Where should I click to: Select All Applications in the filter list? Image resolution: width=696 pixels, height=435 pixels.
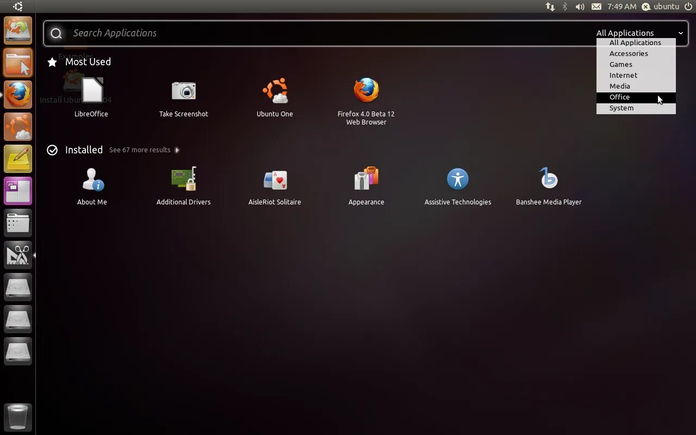point(636,42)
